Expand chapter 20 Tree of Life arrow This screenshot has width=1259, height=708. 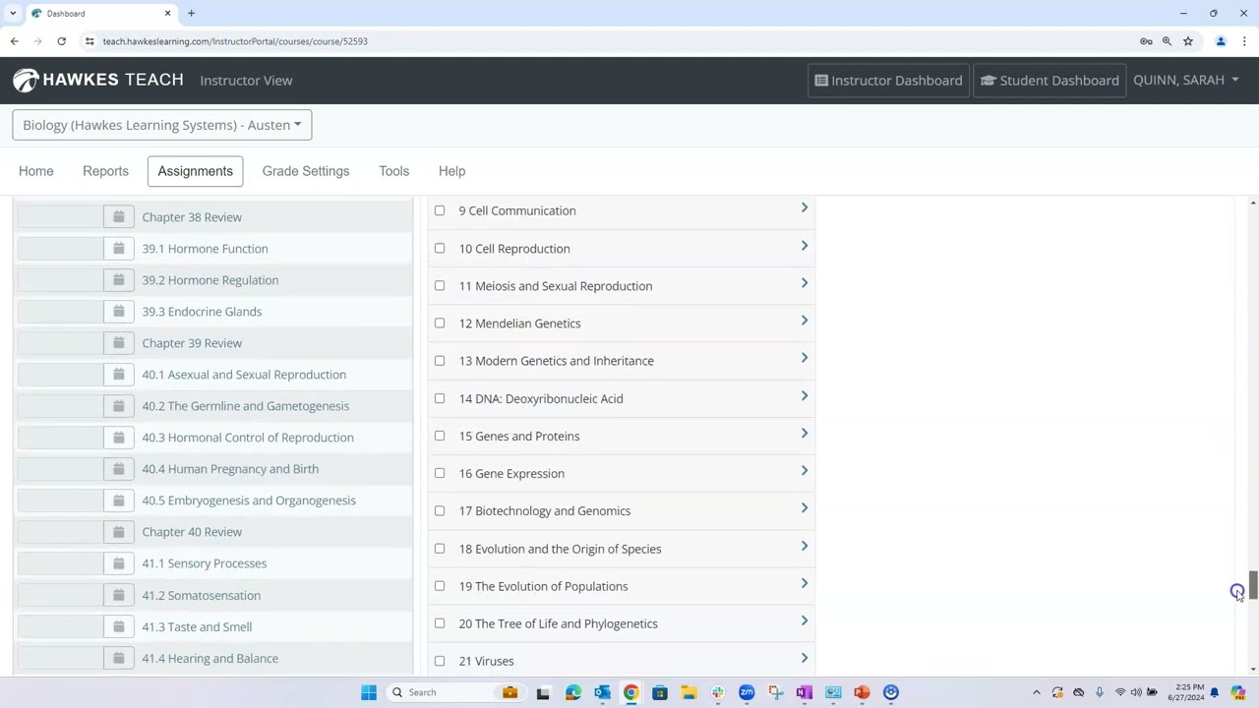point(804,620)
